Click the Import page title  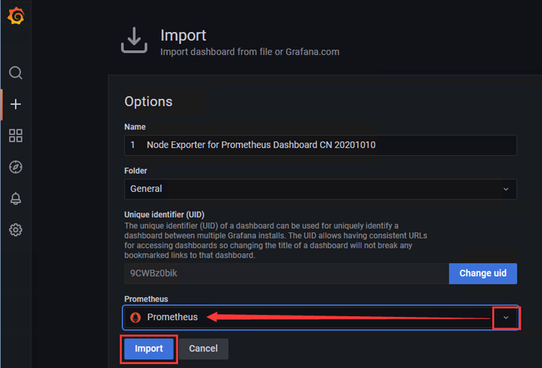click(x=183, y=36)
